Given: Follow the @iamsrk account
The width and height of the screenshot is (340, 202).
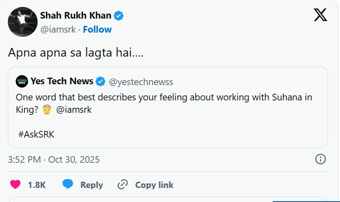Looking at the screenshot, I should pyautogui.click(x=97, y=29).
